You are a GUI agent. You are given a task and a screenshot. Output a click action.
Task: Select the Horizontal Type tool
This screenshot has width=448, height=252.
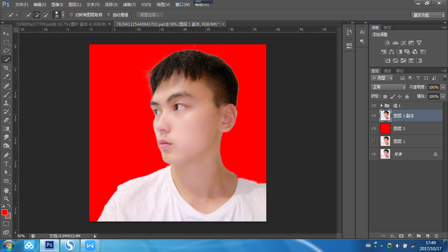pos(6,164)
